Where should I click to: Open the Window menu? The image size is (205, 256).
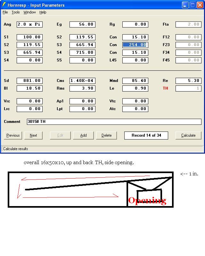coord(29,12)
